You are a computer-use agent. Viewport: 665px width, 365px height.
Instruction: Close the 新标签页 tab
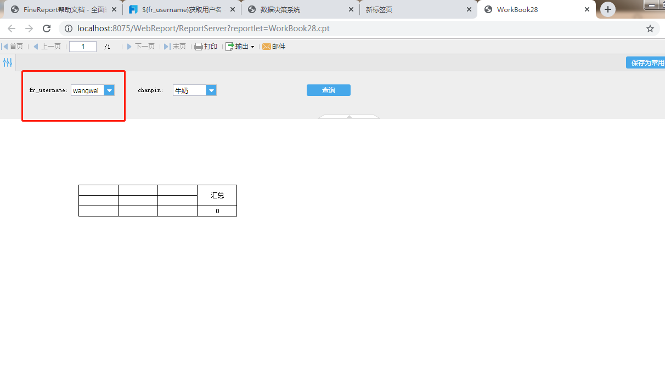pyautogui.click(x=469, y=9)
